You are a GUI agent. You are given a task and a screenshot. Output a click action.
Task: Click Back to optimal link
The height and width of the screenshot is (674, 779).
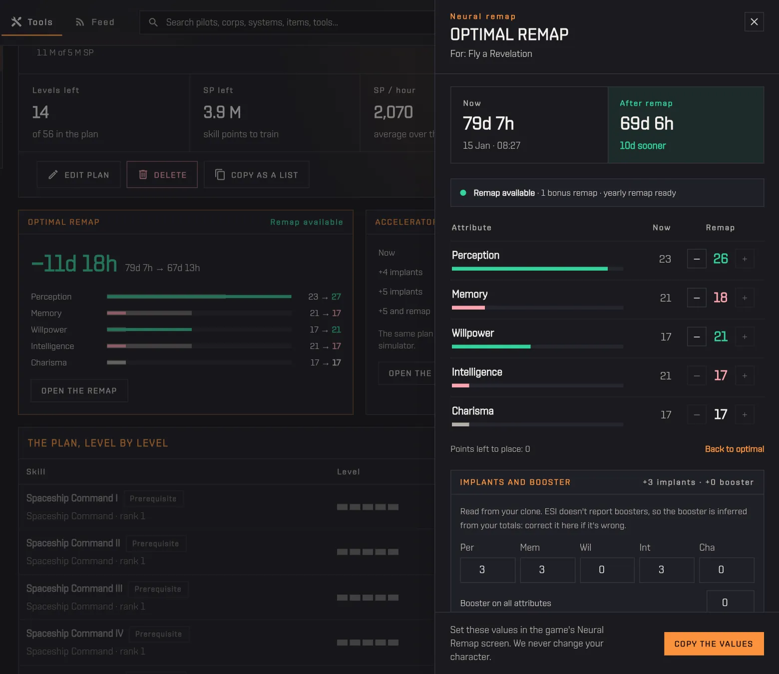click(735, 449)
